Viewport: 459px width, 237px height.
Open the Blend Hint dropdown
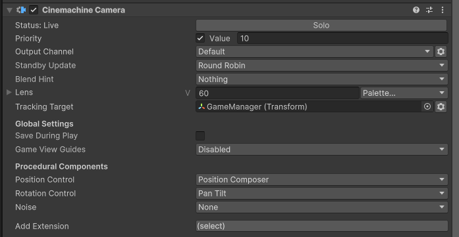point(322,79)
